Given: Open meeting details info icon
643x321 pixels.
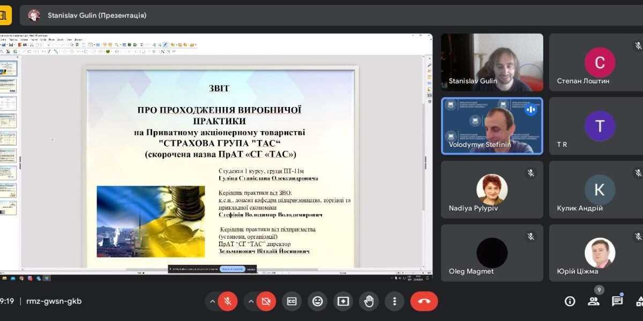Looking at the screenshot, I should (x=570, y=301).
